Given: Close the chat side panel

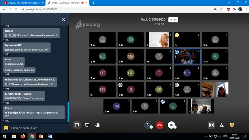Looking at the screenshot, I should click(x=63, y=20).
